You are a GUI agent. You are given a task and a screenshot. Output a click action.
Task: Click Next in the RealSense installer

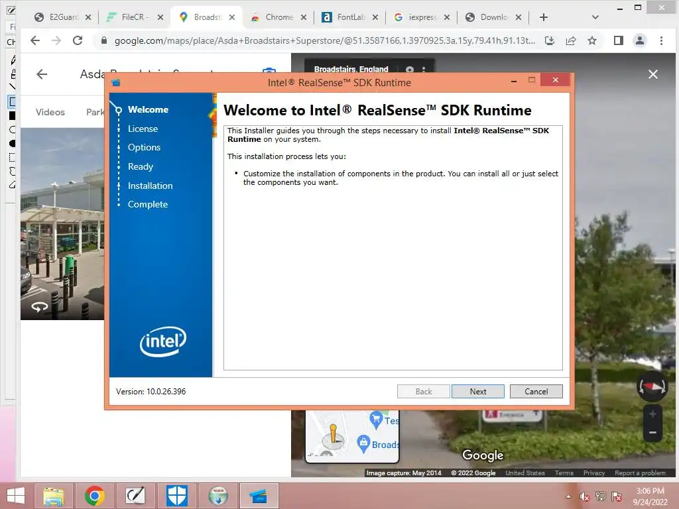(477, 391)
